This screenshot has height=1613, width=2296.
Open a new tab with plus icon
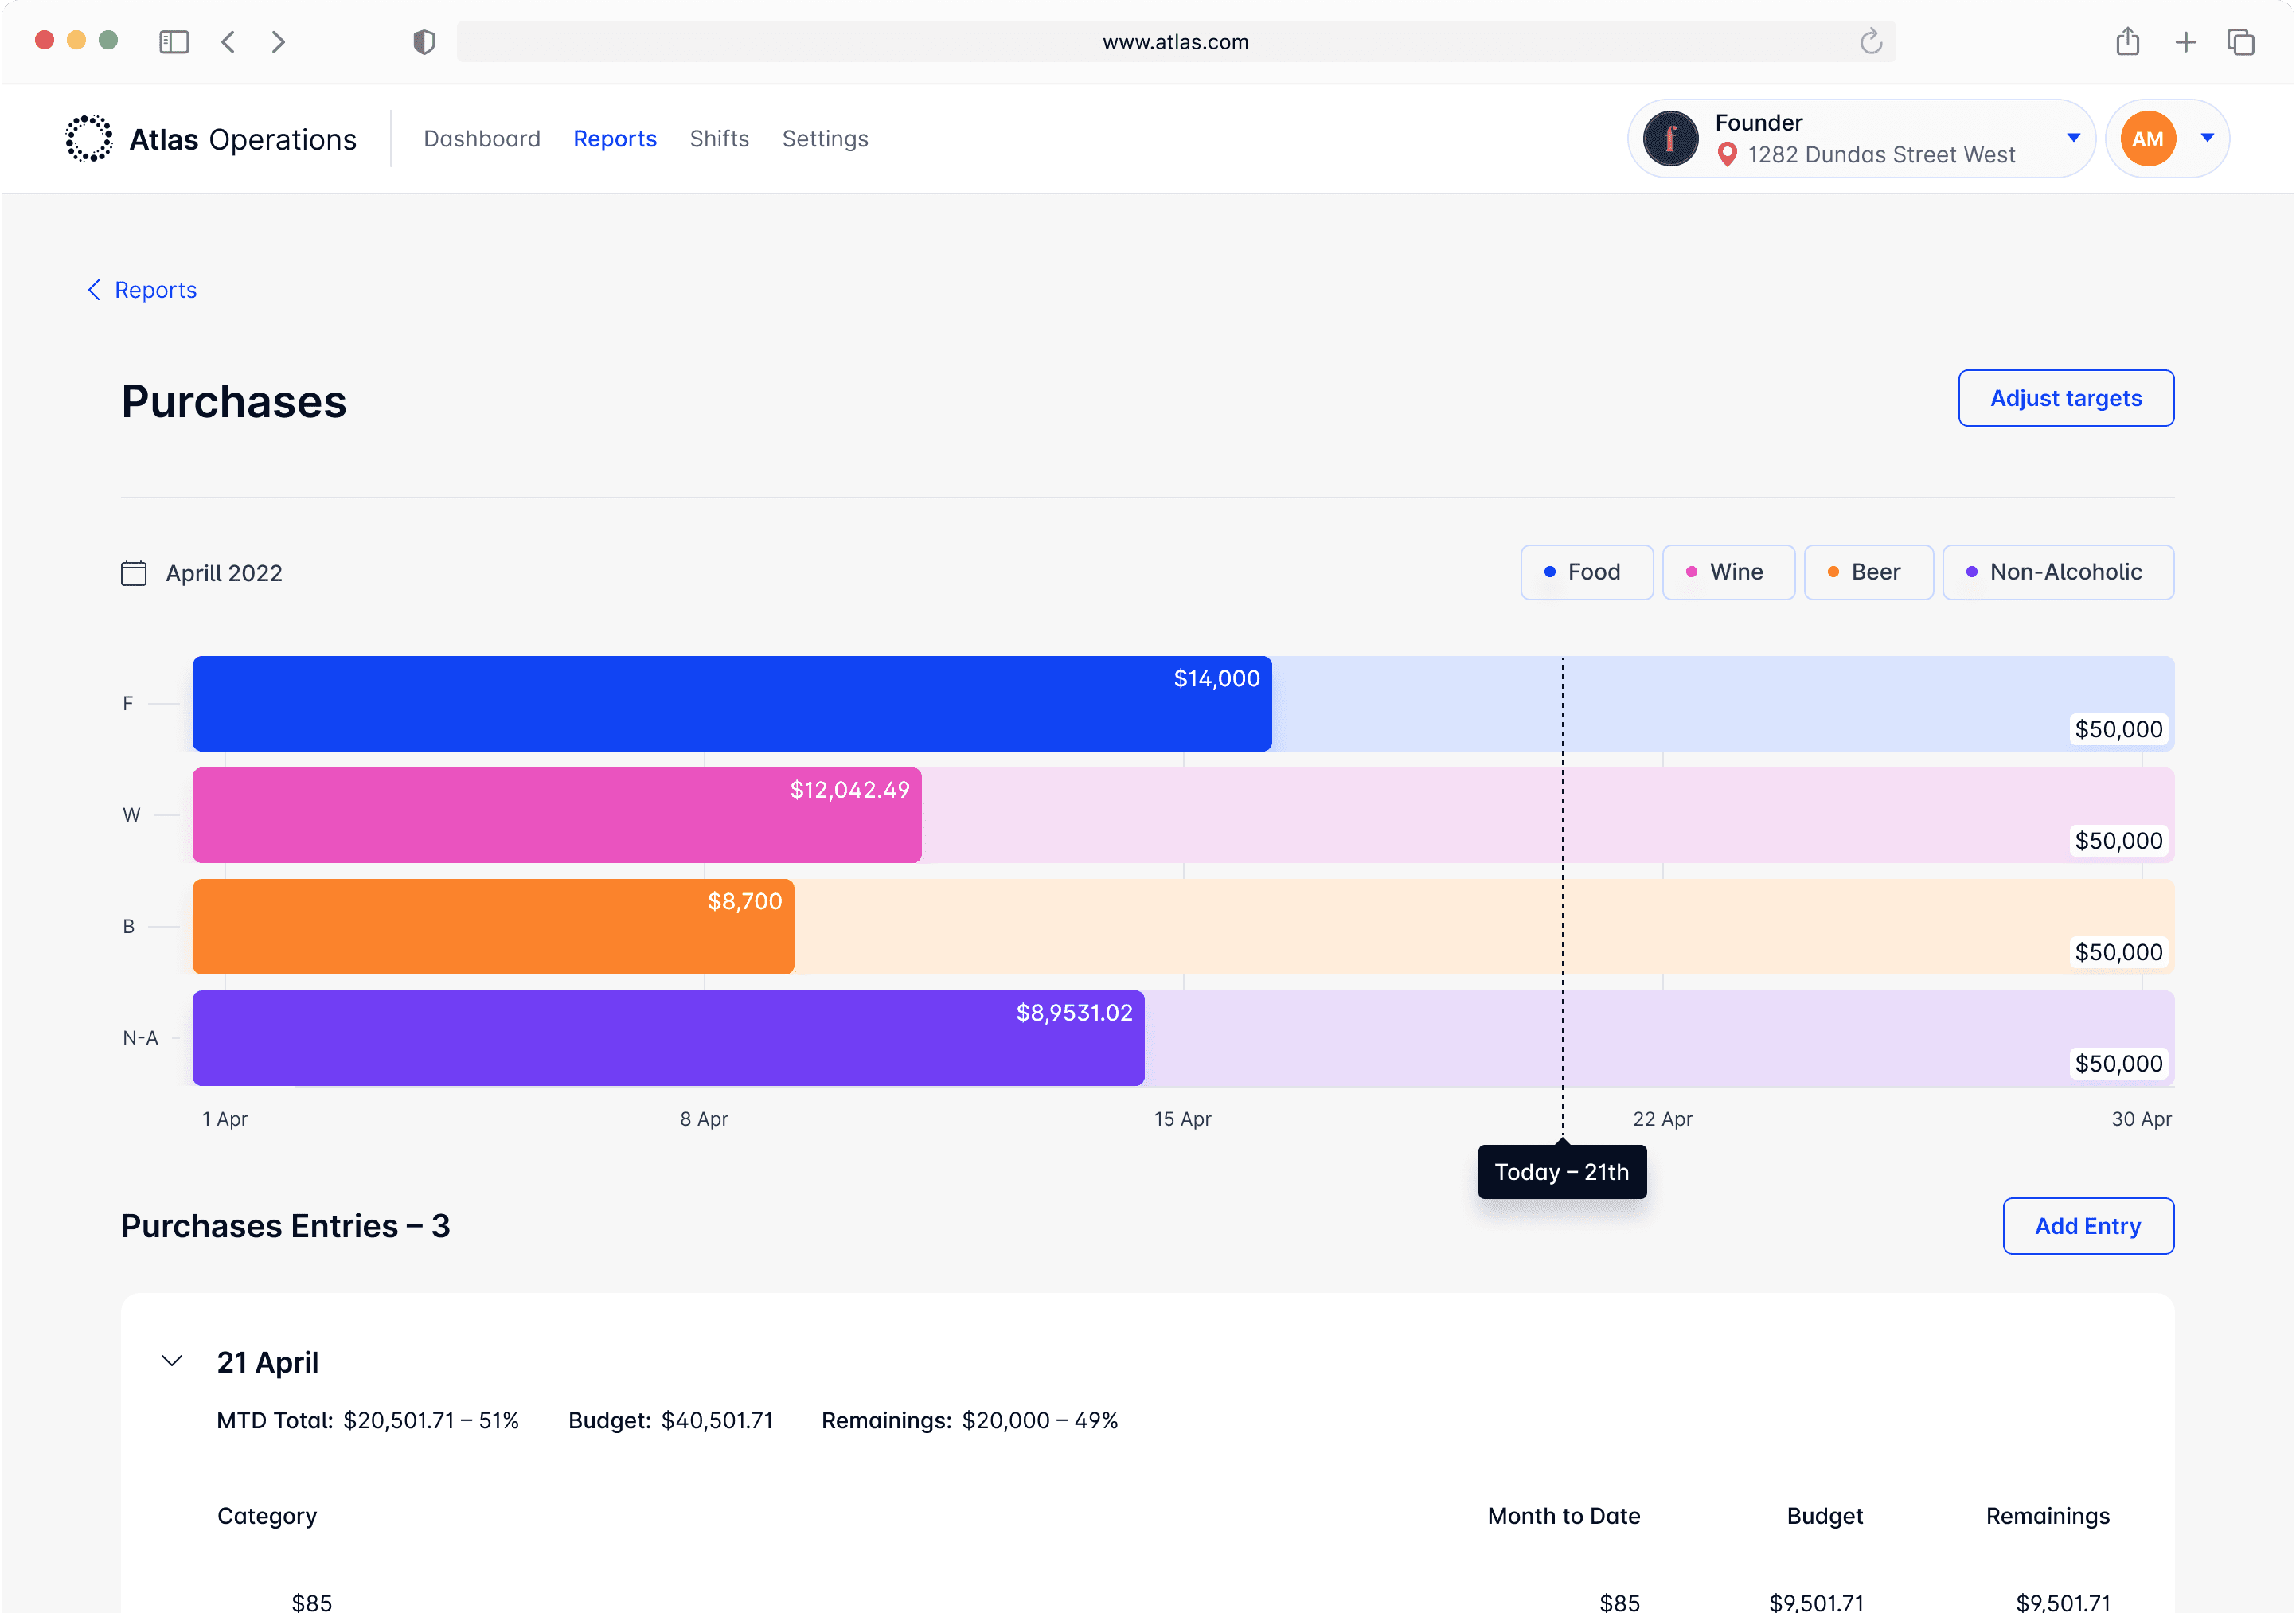(x=2185, y=42)
